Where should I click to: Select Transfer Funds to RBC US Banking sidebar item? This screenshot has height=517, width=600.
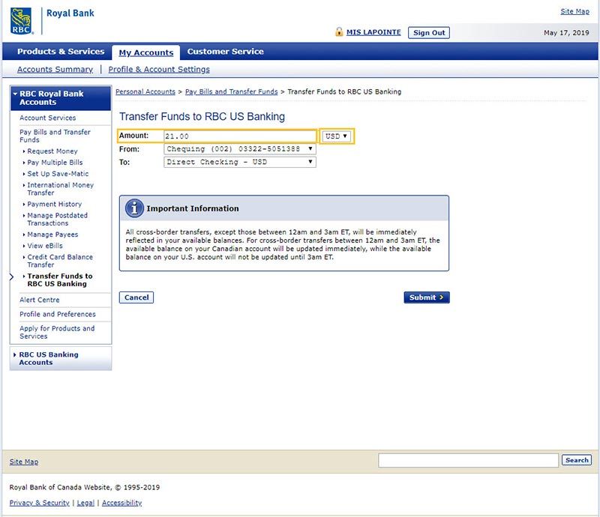(60, 280)
